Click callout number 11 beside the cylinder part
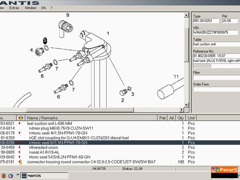Image resolution: width=240 pixels, height=180 pixels. (x=176, y=77)
